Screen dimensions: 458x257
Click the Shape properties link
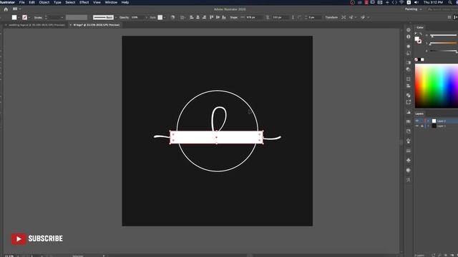point(234,17)
